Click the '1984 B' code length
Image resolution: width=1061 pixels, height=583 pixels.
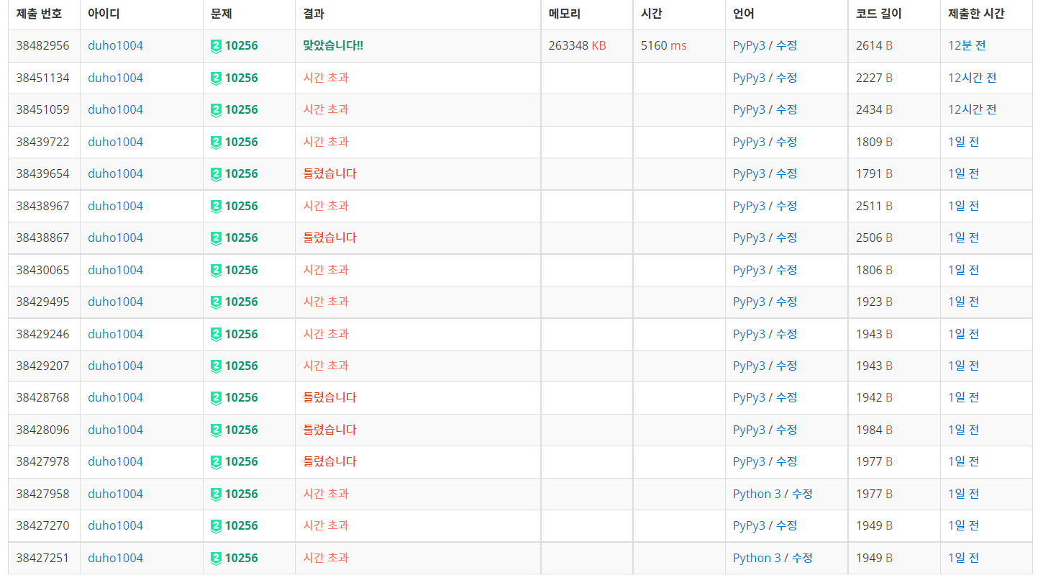pos(874,430)
